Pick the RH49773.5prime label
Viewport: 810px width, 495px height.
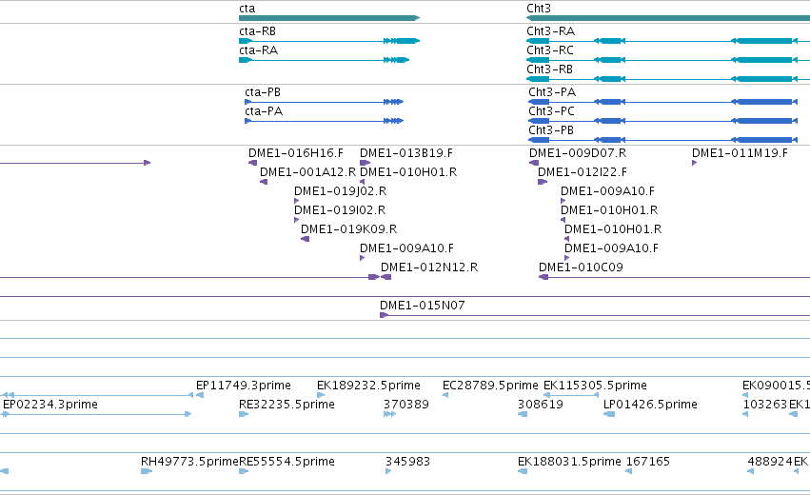click(189, 462)
